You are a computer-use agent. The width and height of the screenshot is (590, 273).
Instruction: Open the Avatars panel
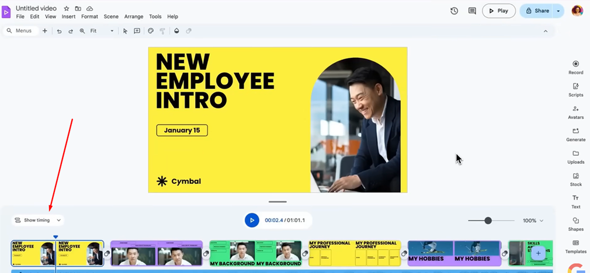pyautogui.click(x=575, y=112)
